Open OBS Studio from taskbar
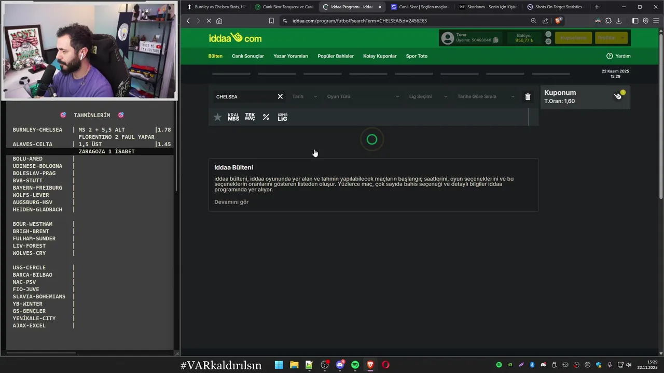664x373 pixels. [x=325, y=365]
